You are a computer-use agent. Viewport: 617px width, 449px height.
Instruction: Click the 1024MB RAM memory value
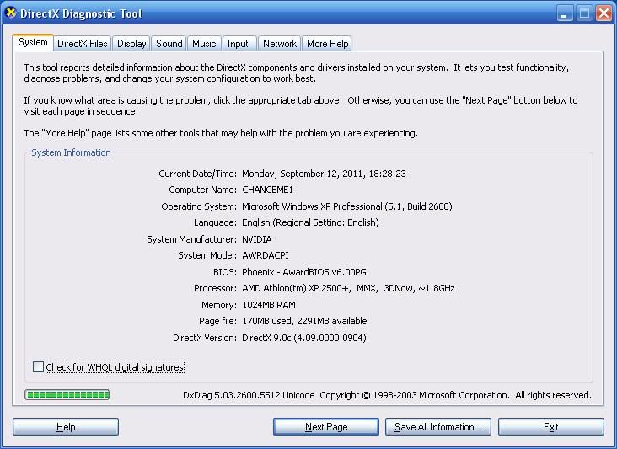coord(269,305)
